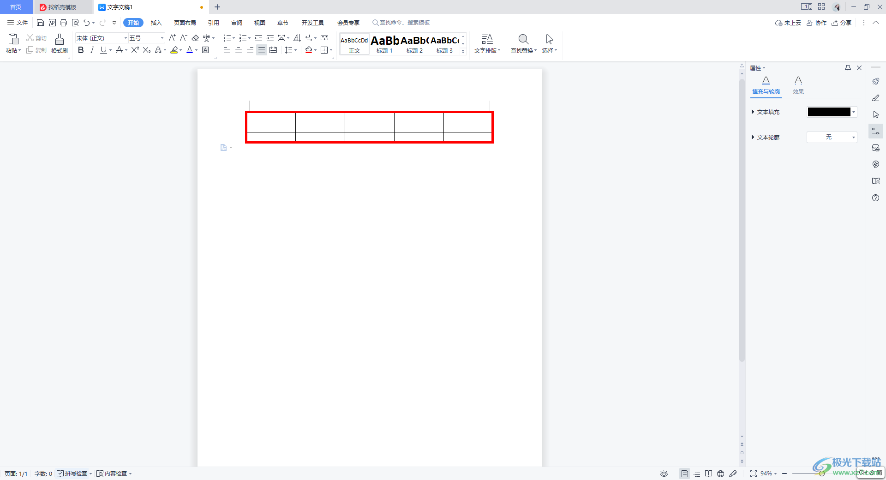Image resolution: width=886 pixels, height=480 pixels.
Task: Open the 审阅 ribbon tab
Action: [x=237, y=23]
